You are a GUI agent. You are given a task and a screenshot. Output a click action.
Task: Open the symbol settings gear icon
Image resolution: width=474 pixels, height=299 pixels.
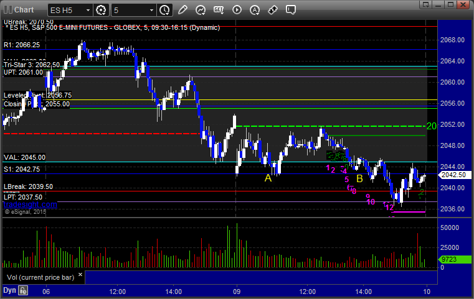(101, 11)
